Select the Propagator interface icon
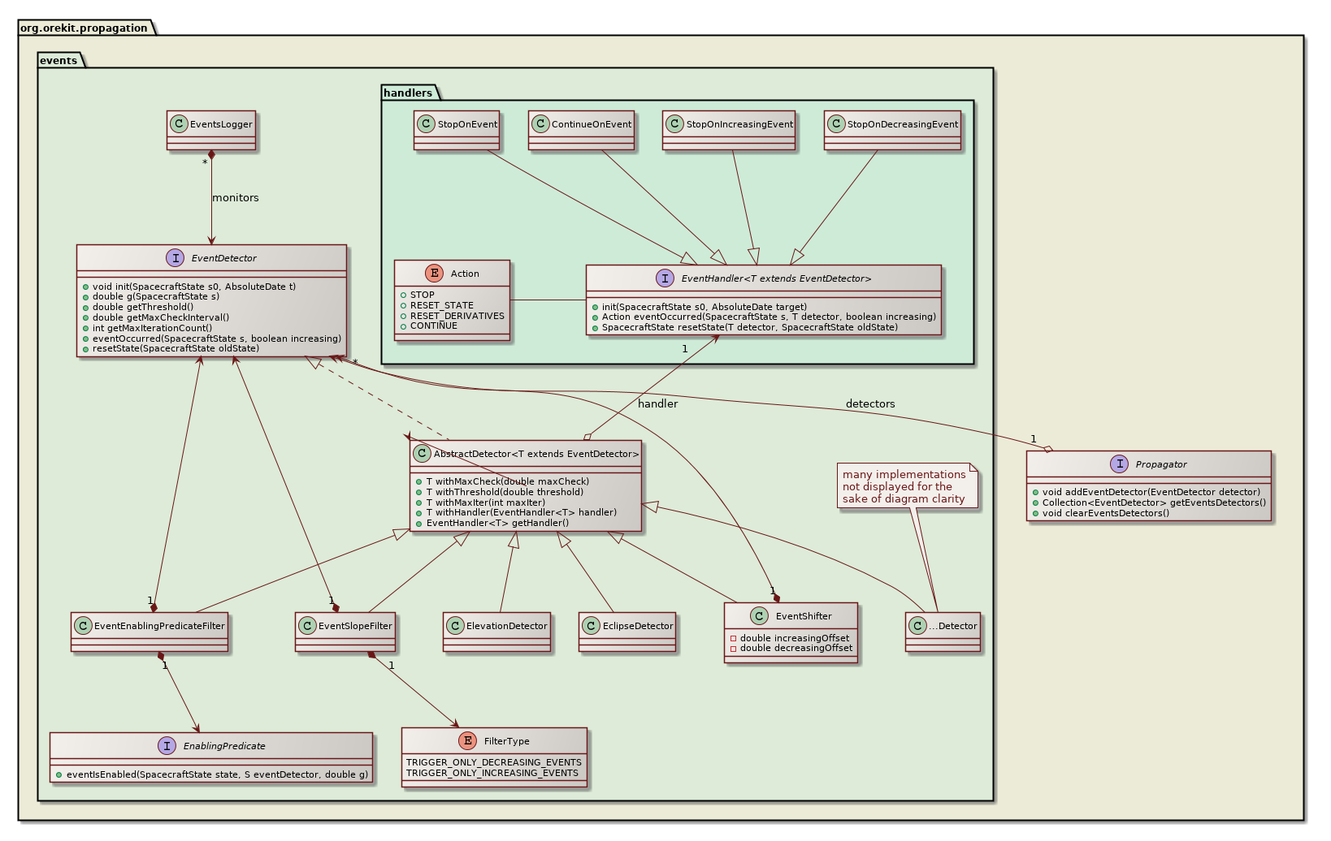 (x=1121, y=464)
